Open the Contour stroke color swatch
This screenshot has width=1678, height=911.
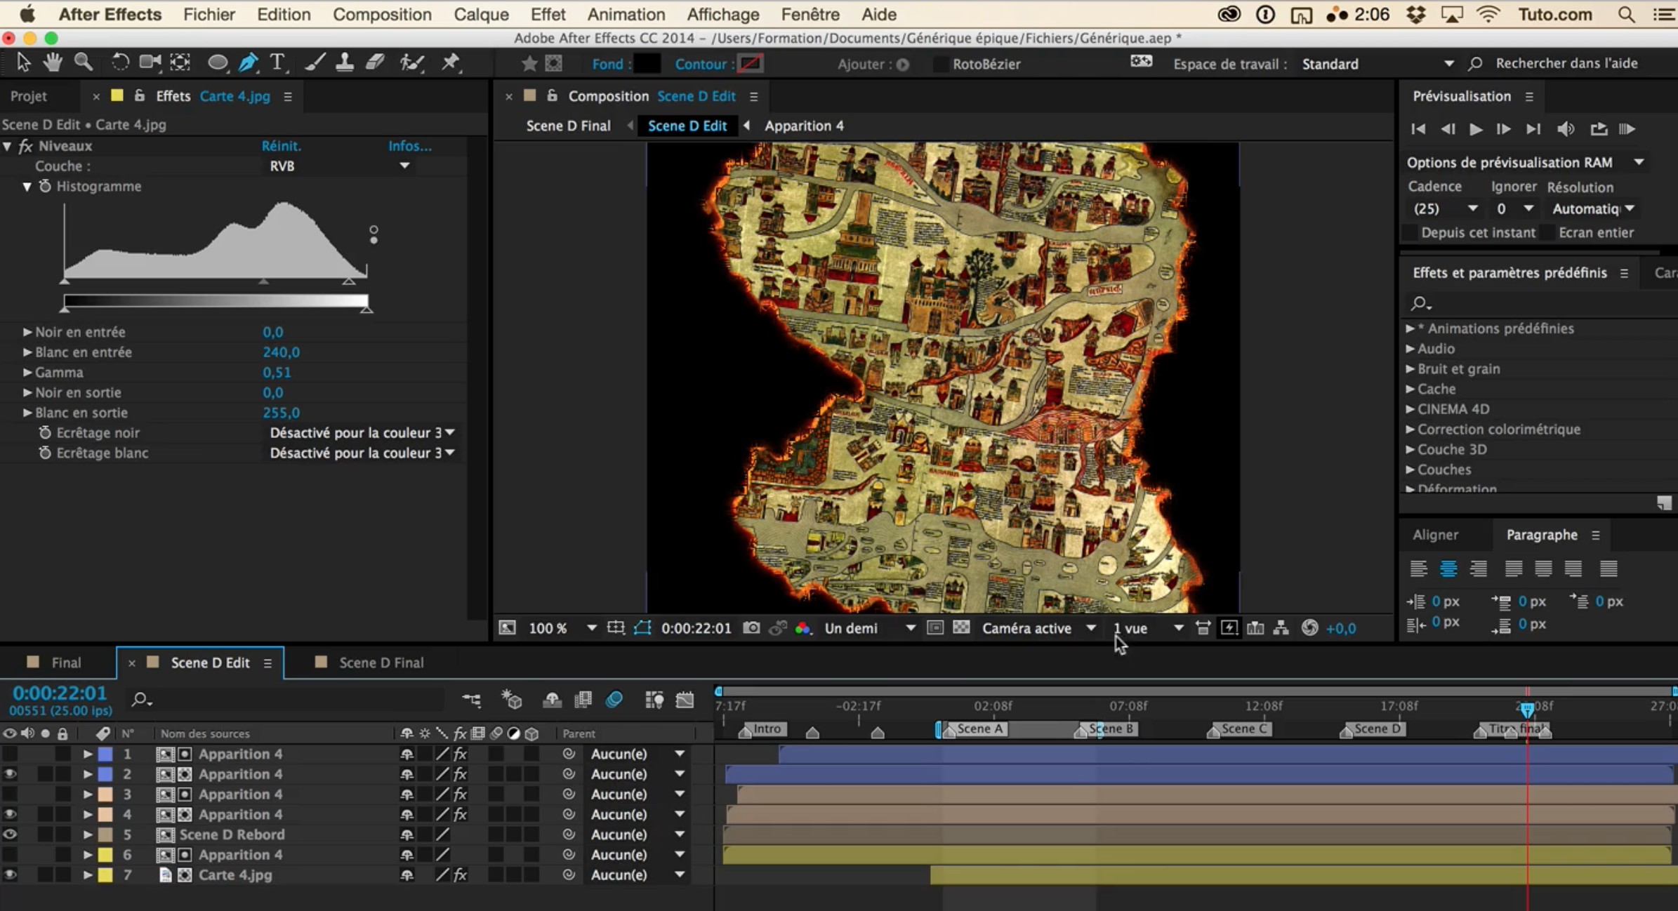coord(750,64)
